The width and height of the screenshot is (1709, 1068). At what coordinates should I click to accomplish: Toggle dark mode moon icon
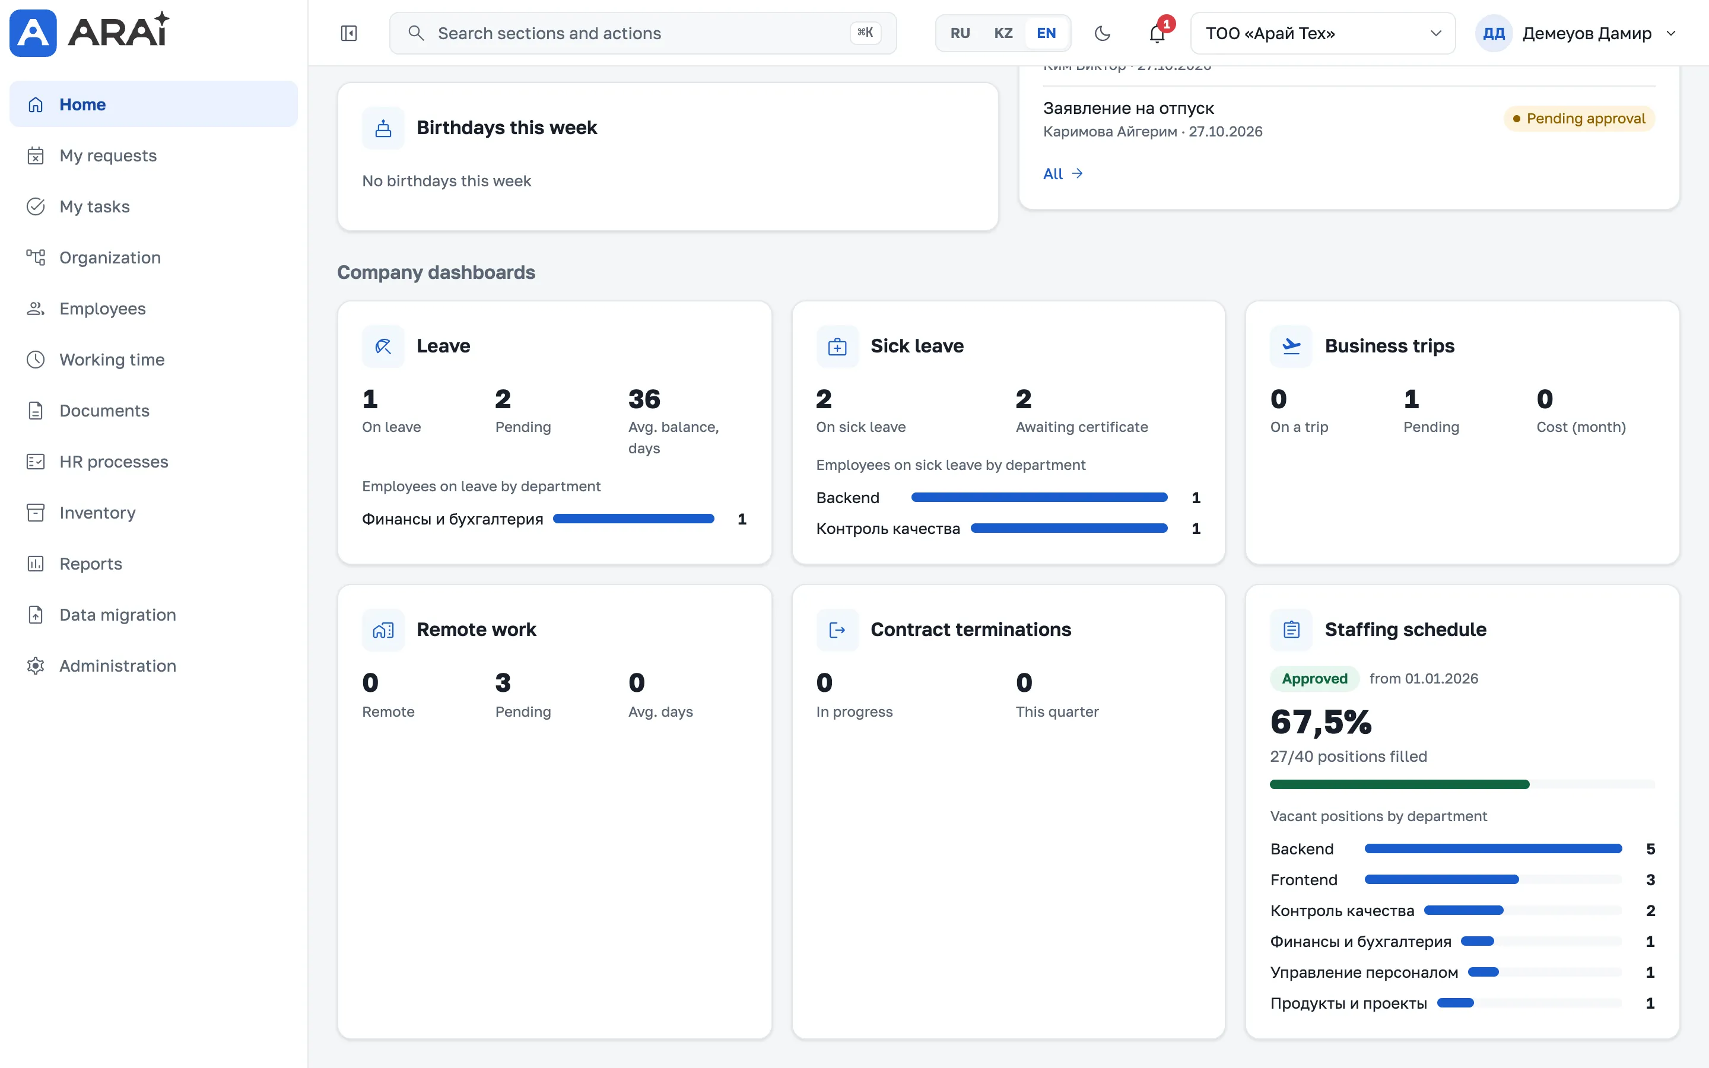pyautogui.click(x=1103, y=33)
